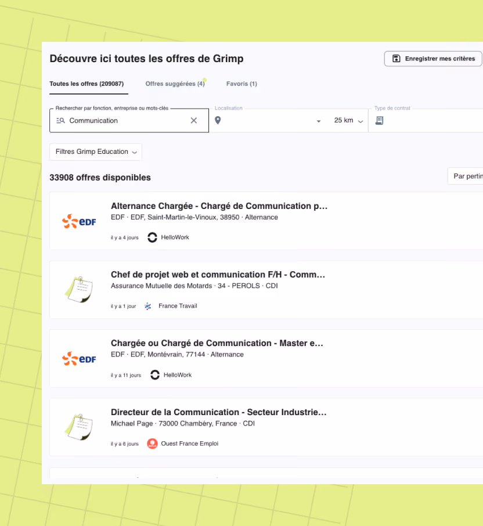Click the text '33908 offres disponibles'
The height and width of the screenshot is (526, 483).
point(100,178)
